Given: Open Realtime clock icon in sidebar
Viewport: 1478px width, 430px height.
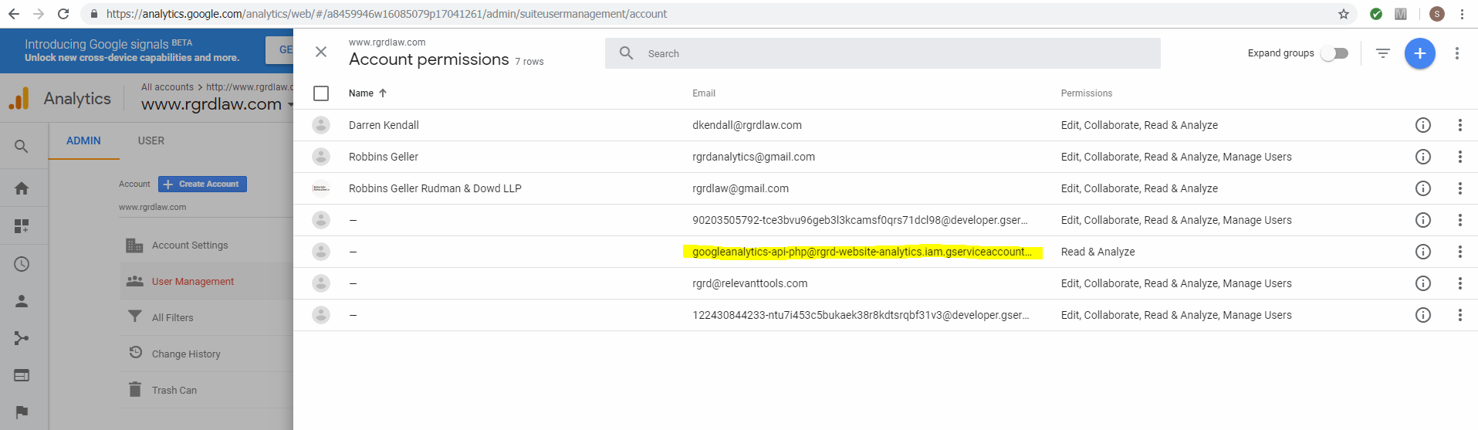Looking at the screenshot, I should [x=22, y=264].
